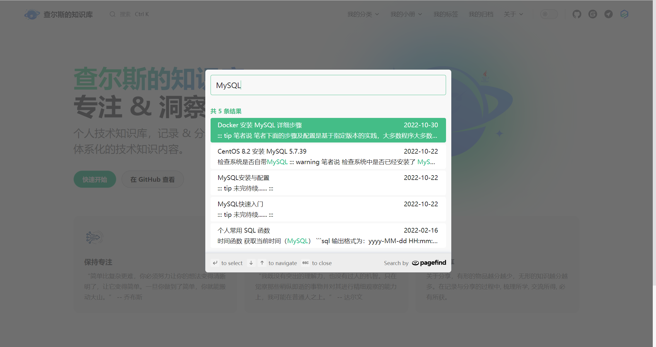Open the GitHub icon link in header
The height and width of the screenshot is (347, 656).
point(577,14)
